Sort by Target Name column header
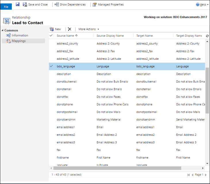The height and width of the screenshot is (184, 210). coord(144,36)
